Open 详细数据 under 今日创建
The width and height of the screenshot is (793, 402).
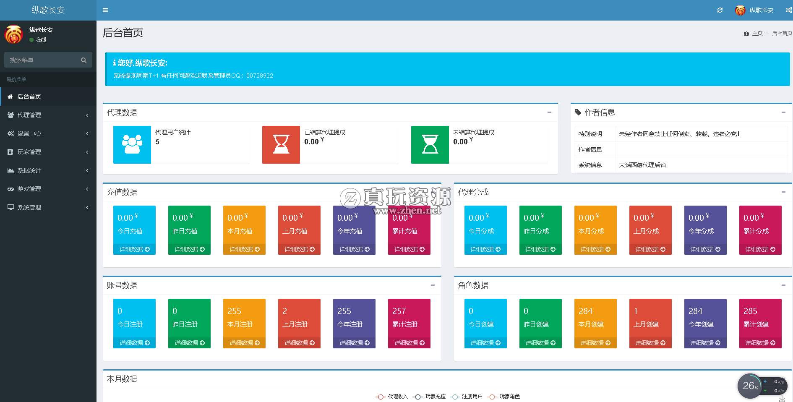coord(485,343)
